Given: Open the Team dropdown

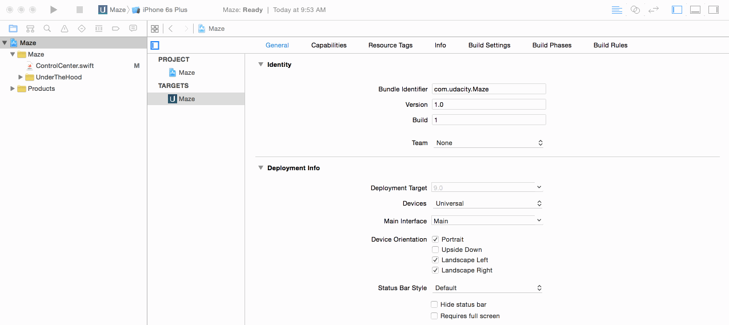Looking at the screenshot, I should pos(488,143).
